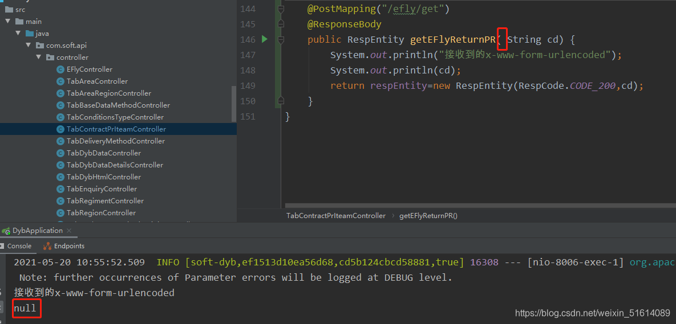The image size is (676, 324).
Task: Open TabDybDataDetailsController class
Action: [116, 165]
